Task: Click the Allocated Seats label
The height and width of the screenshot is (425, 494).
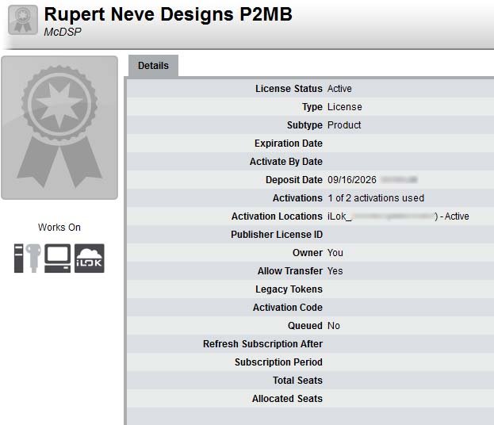Action: (287, 399)
